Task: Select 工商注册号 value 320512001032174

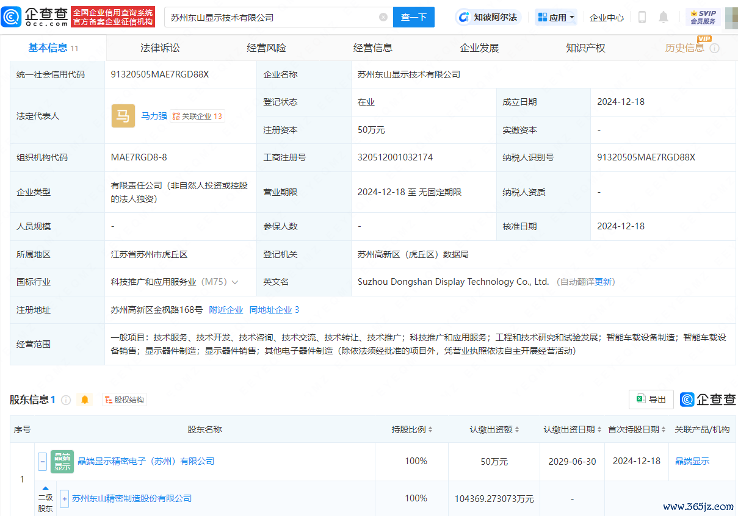Action: coord(395,157)
